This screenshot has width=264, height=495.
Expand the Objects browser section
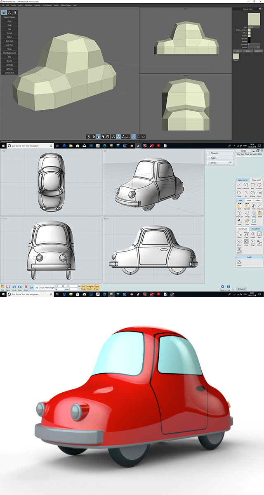click(220, 153)
